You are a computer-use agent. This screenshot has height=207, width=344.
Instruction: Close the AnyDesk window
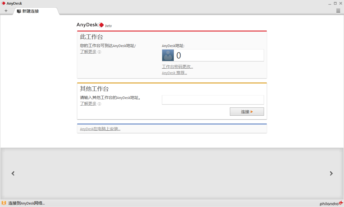click(340, 4)
